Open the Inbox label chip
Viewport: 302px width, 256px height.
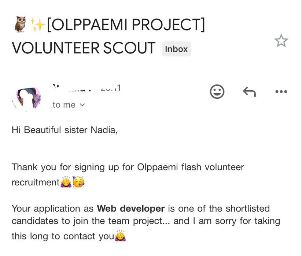pos(176,49)
